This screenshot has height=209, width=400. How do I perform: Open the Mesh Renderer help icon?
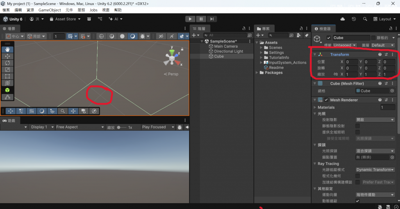[x=380, y=100]
